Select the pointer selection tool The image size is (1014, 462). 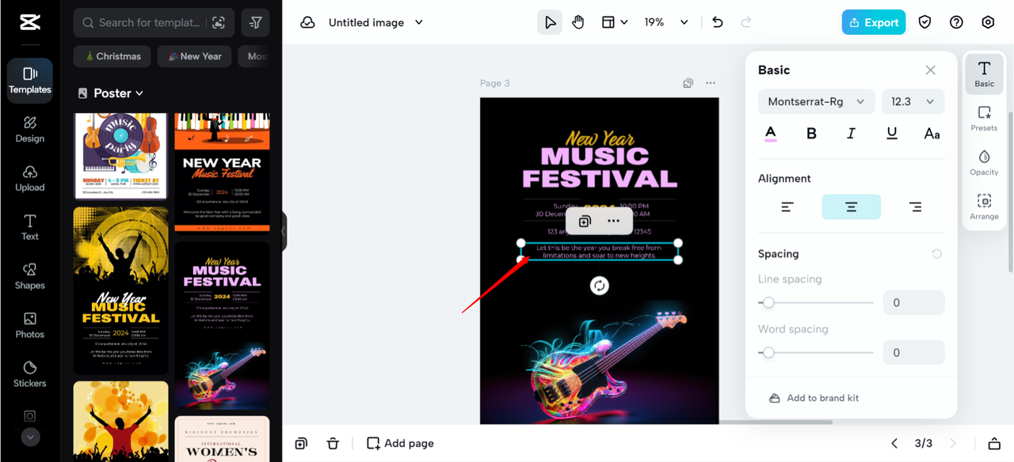pos(549,22)
